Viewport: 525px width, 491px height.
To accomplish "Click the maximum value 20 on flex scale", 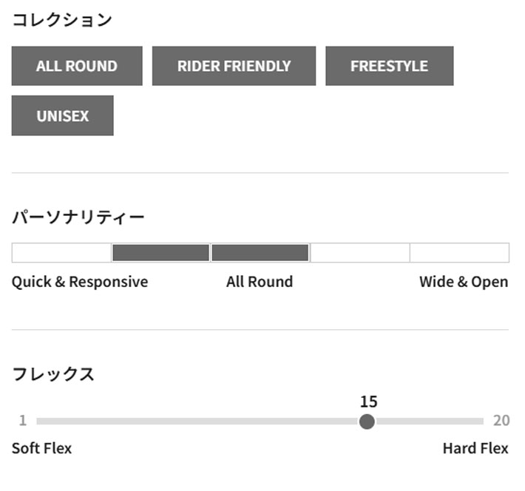I will tap(501, 421).
